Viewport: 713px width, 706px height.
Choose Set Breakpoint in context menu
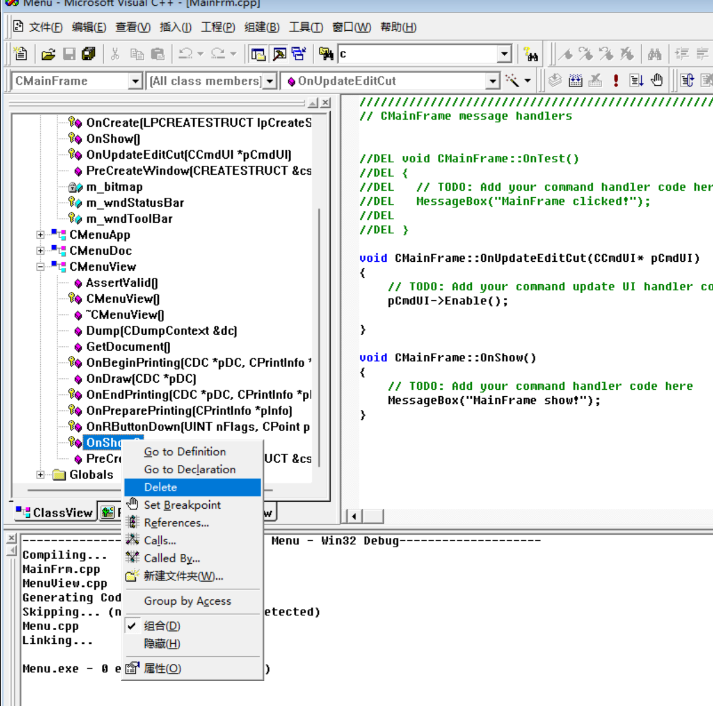pyautogui.click(x=193, y=505)
